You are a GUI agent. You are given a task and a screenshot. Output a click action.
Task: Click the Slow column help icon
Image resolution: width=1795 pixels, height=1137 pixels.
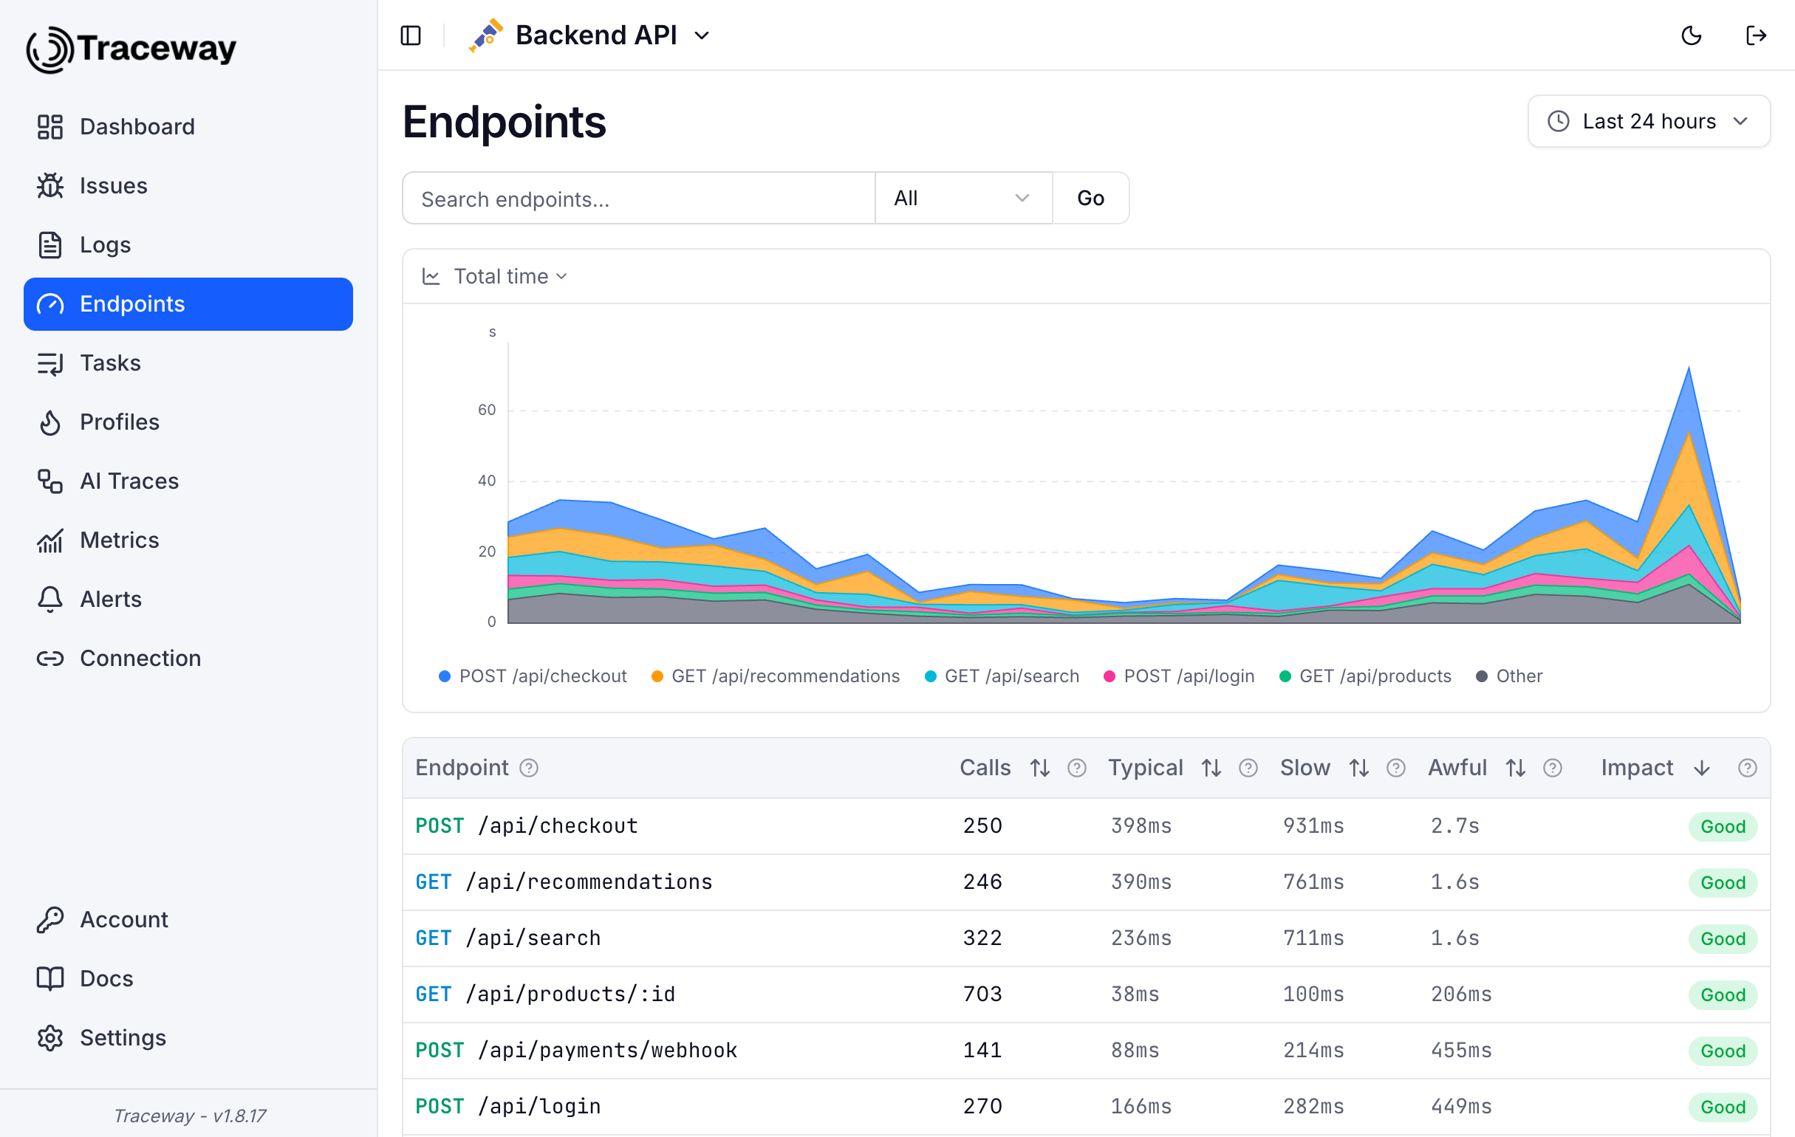[1395, 767]
